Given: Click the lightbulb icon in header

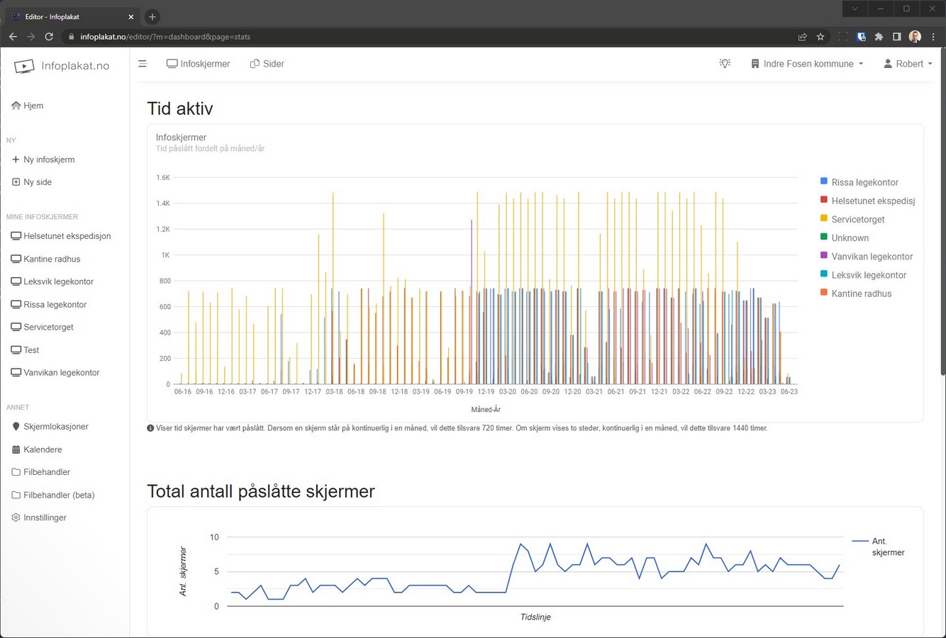Looking at the screenshot, I should [x=724, y=64].
